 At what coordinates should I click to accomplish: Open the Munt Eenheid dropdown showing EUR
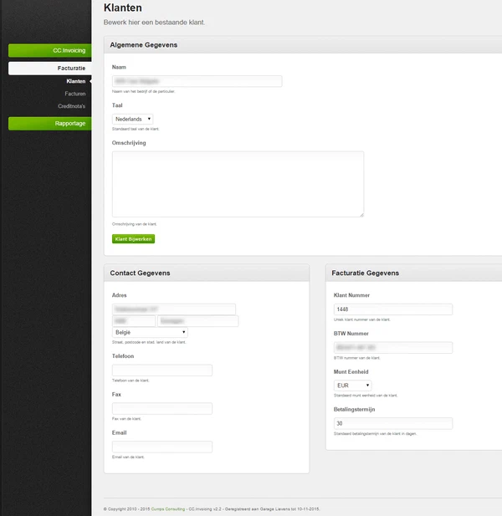pyautogui.click(x=352, y=386)
